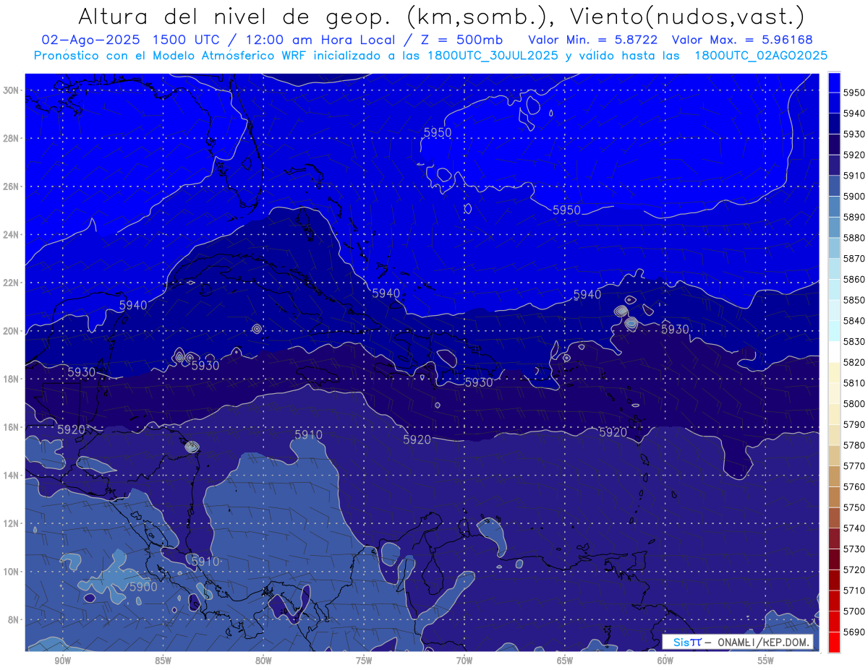Click the color bar legend value 5890
This screenshot has width=868, height=670.
tap(854, 218)
